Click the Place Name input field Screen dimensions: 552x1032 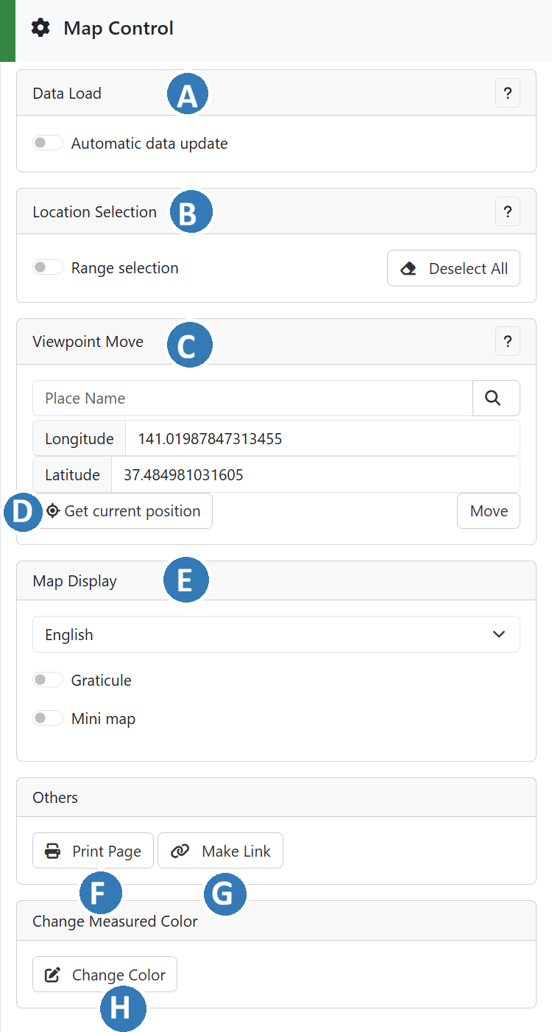pyautogui.click(x=250, y=396)
